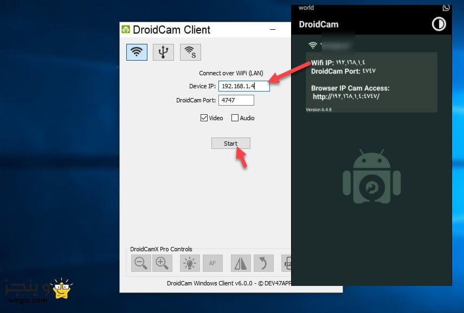Click the "Browser IP Cam Access:" label
464x313 pixels.
350,88
